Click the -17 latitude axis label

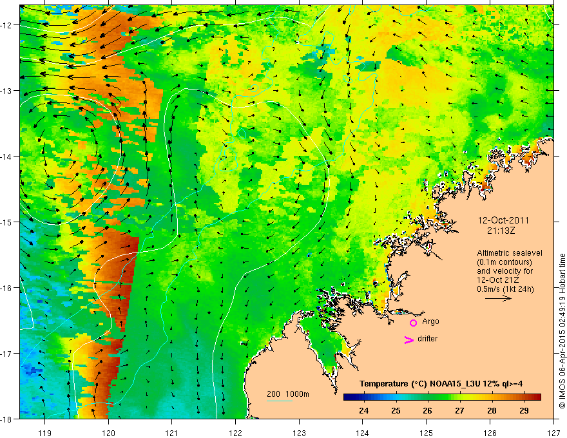(x=6, y=353)
